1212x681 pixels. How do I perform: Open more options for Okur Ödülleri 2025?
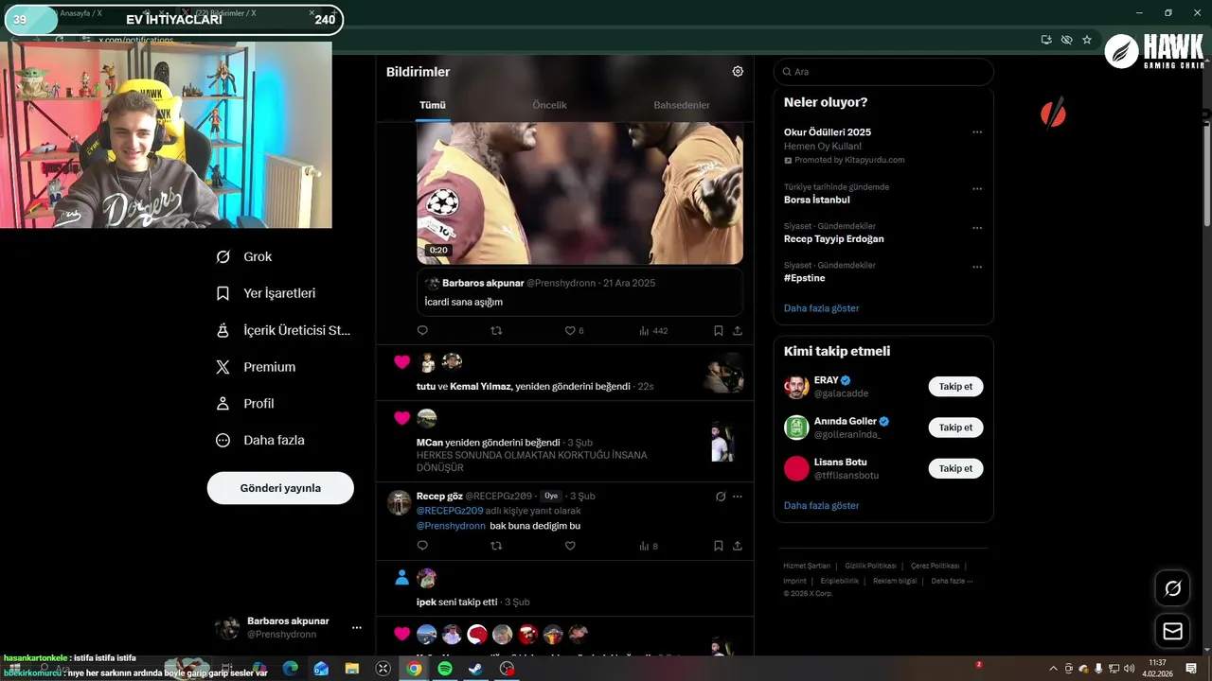tap(977, 132)
